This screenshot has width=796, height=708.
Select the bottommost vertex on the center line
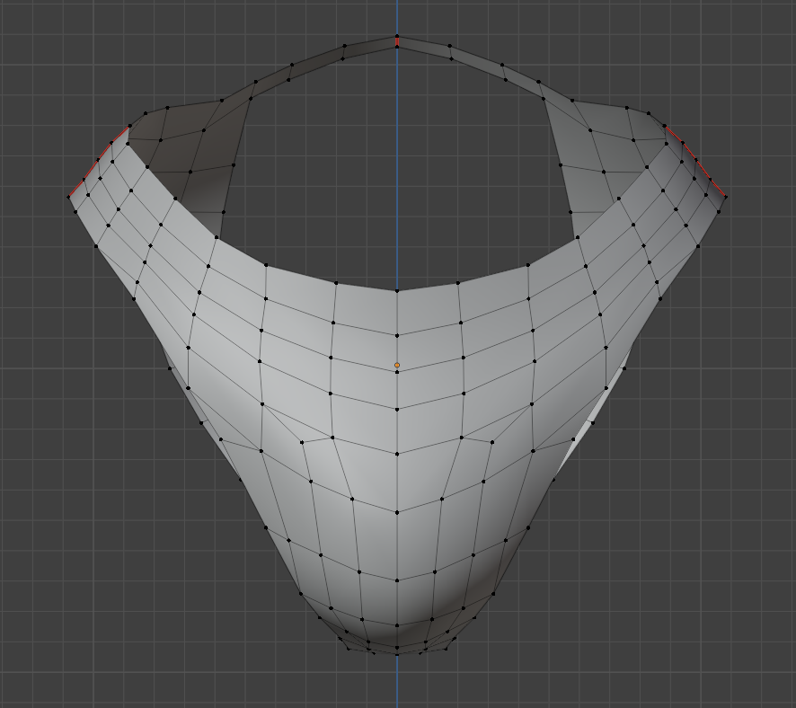397,654
